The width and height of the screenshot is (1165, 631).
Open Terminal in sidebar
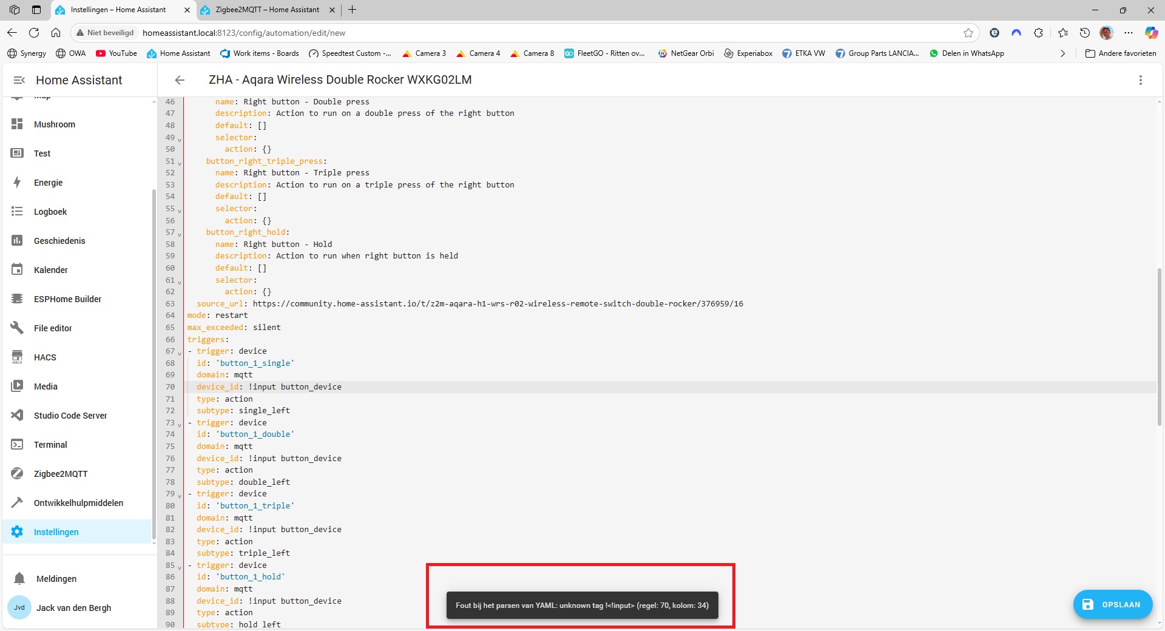(77, 445)
